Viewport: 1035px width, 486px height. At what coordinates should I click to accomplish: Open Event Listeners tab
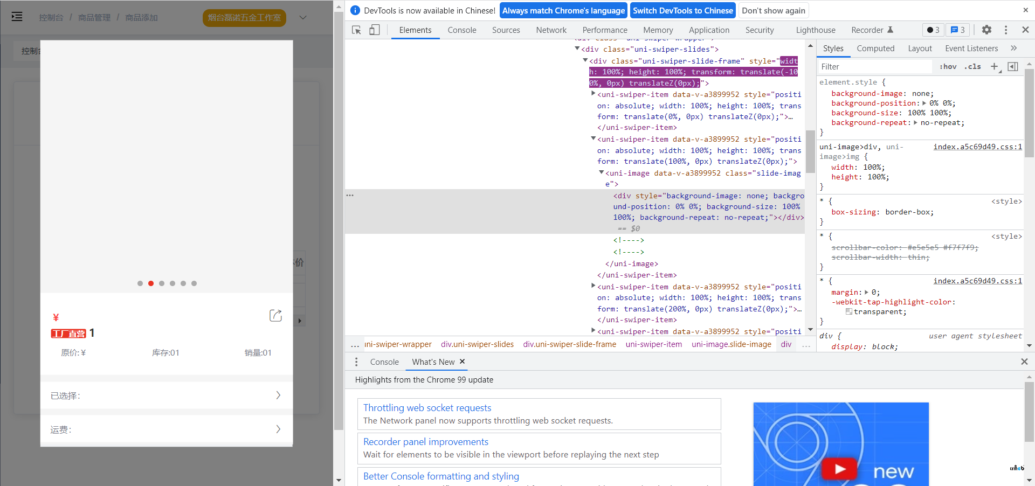[x=971, y=48]
